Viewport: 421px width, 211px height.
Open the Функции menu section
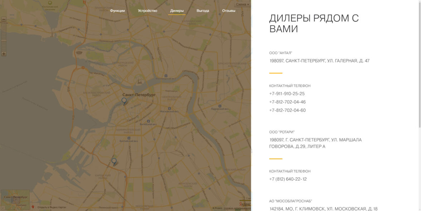tap(117, 11)
